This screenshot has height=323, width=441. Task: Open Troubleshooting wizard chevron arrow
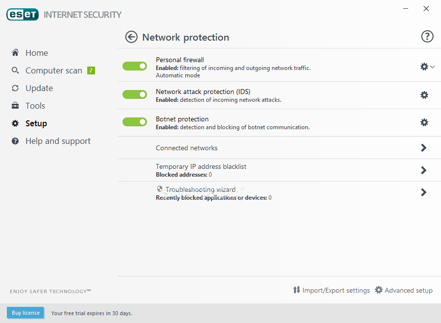tap(423, 192)
